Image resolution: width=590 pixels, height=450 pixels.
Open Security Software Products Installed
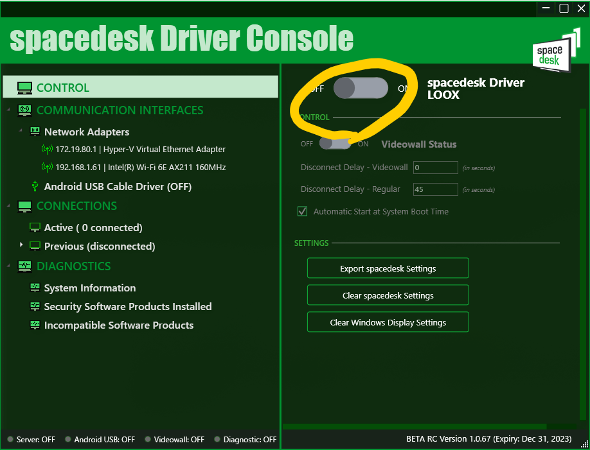pyautogui.click(x=128, y=306)
